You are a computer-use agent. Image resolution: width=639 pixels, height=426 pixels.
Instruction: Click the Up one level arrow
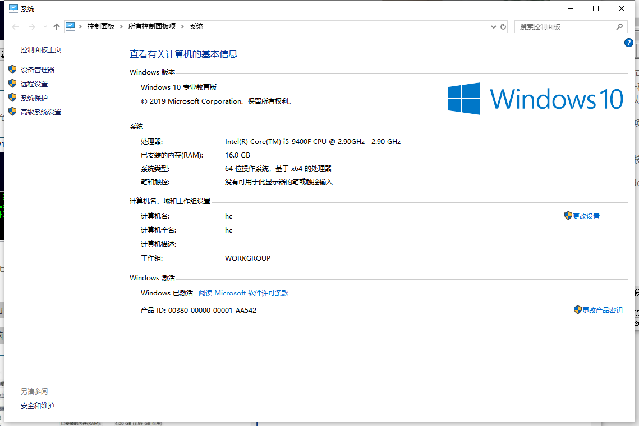click(56, 27)
